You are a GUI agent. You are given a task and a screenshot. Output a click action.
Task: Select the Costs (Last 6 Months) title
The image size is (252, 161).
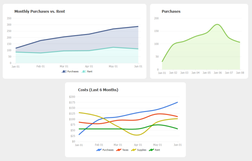pyautogui.click(x=98, y=90)
